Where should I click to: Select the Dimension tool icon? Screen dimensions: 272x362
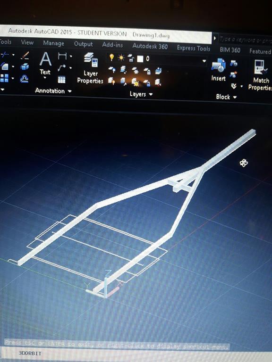[62, 56]
